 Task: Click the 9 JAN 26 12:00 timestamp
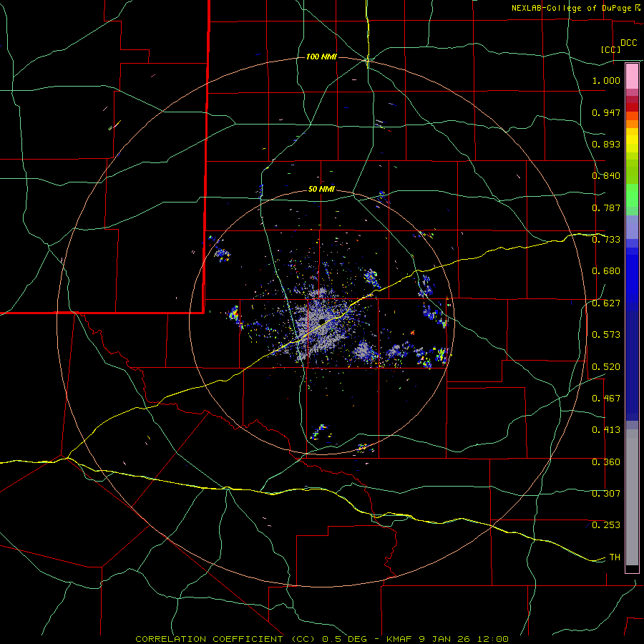click(464, 639)
